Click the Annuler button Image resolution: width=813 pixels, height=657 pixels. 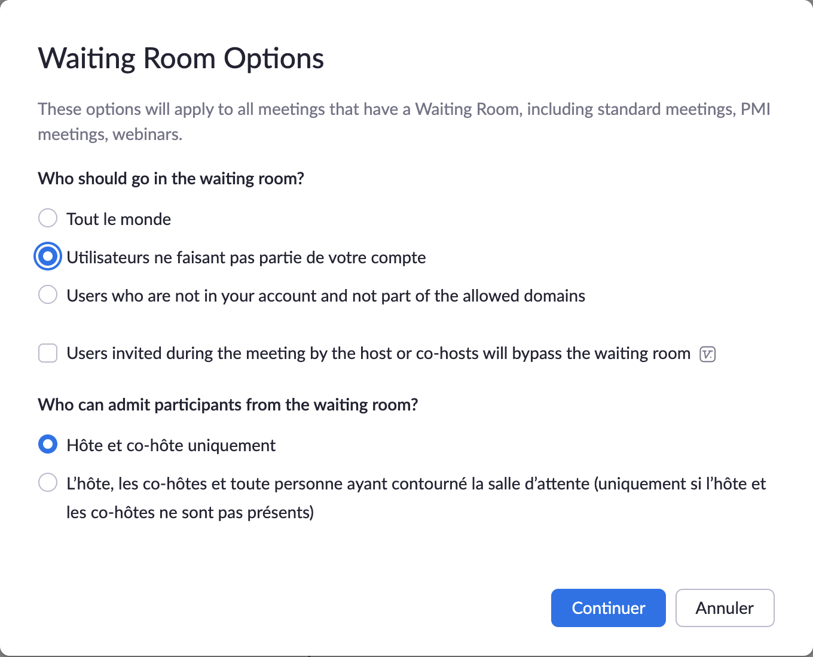click(x=725, y=608)
